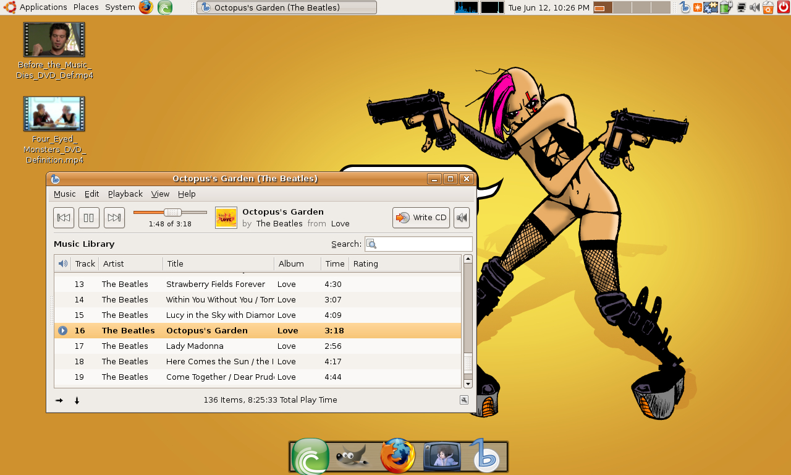Select the Come Together track
The width and height of the screenshot is (791, 475).
tap(258, 377)
